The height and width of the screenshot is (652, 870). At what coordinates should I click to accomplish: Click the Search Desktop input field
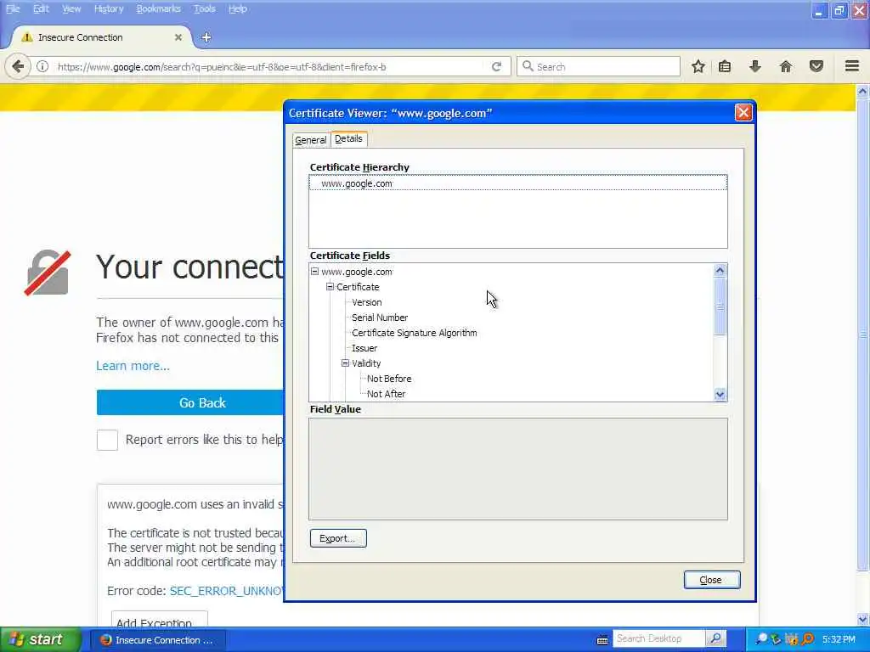[x=659, y=638]
